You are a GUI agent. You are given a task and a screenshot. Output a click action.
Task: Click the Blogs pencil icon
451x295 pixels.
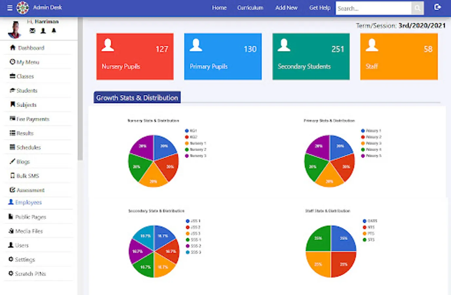[x=12, y=161]
